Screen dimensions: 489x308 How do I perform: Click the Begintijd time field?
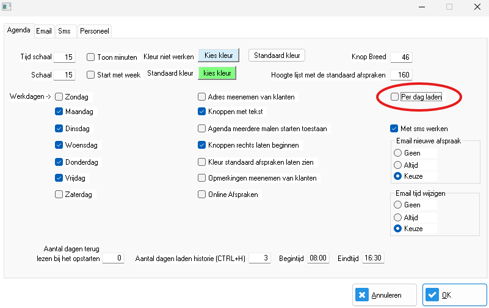click(x=317, y=258)
